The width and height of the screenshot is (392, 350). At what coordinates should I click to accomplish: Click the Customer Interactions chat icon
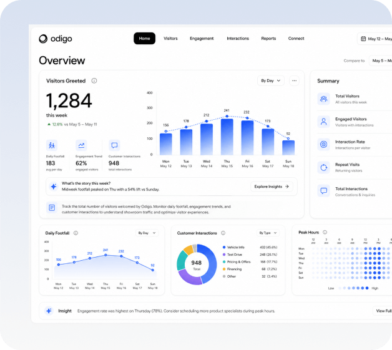click(x=114, y=145)
